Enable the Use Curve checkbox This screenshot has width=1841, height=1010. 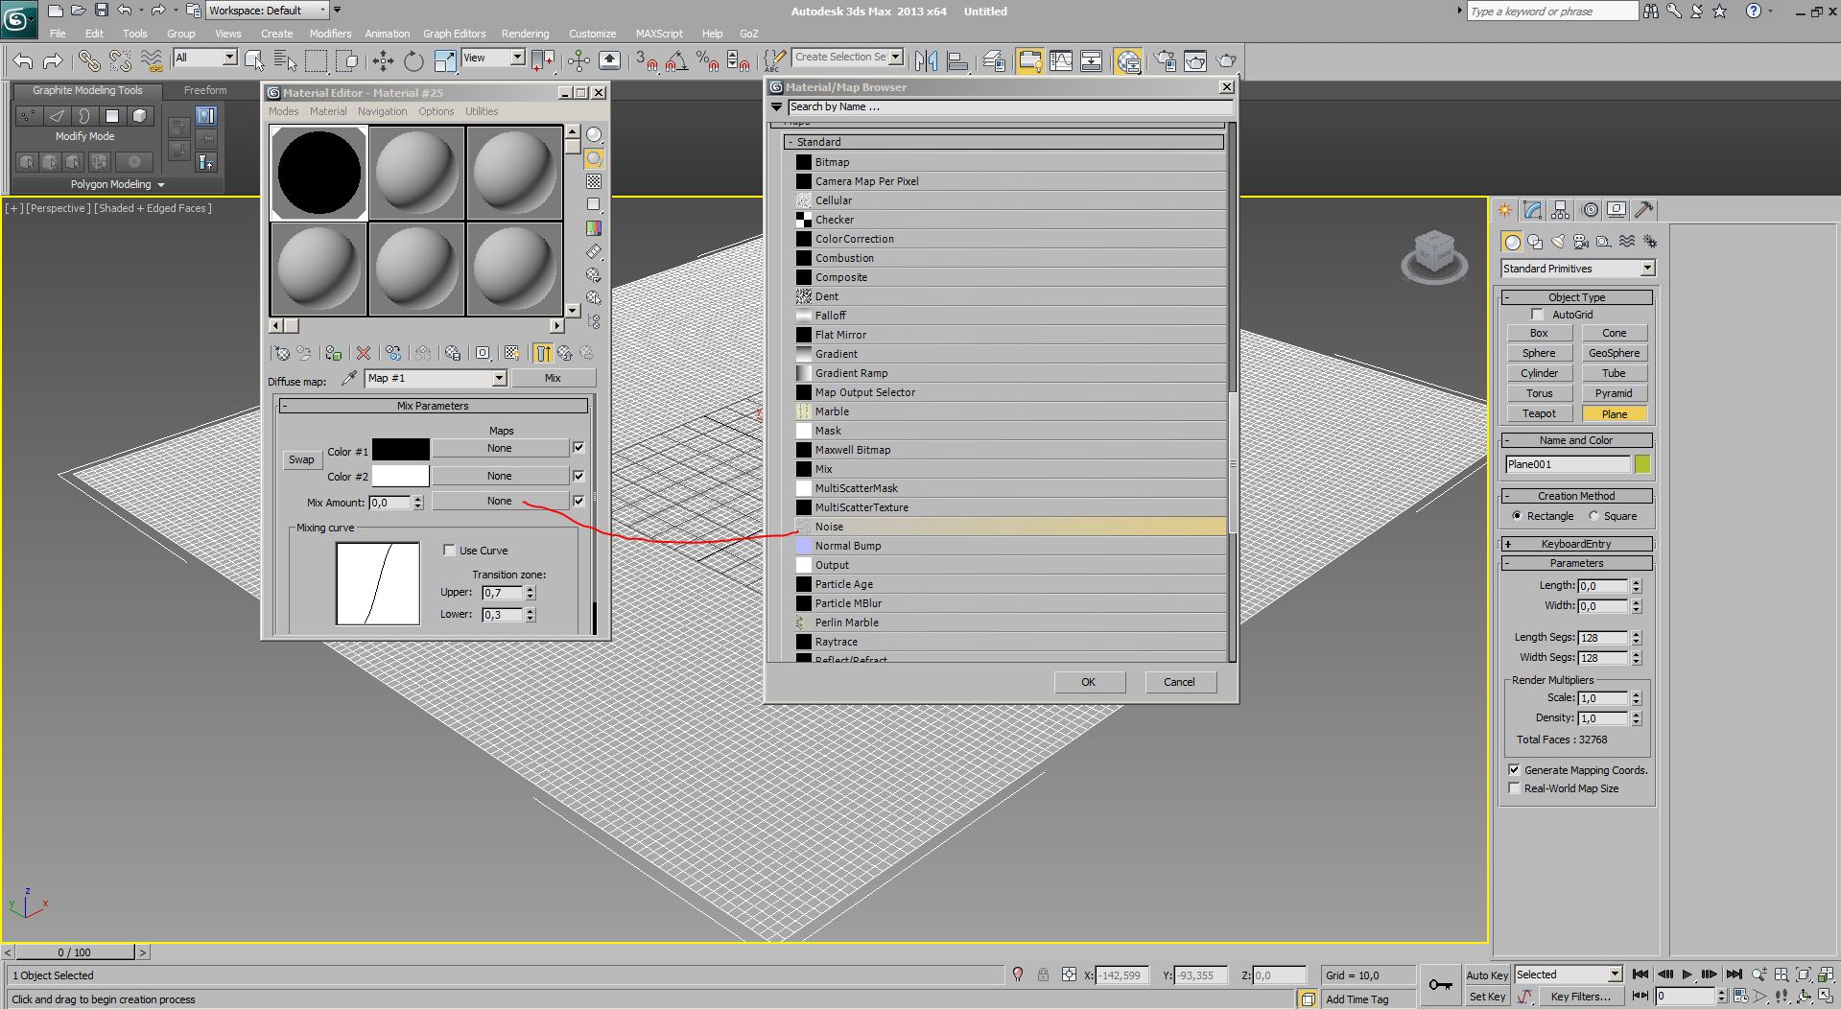pyautogui.click(x=449, y=551)
